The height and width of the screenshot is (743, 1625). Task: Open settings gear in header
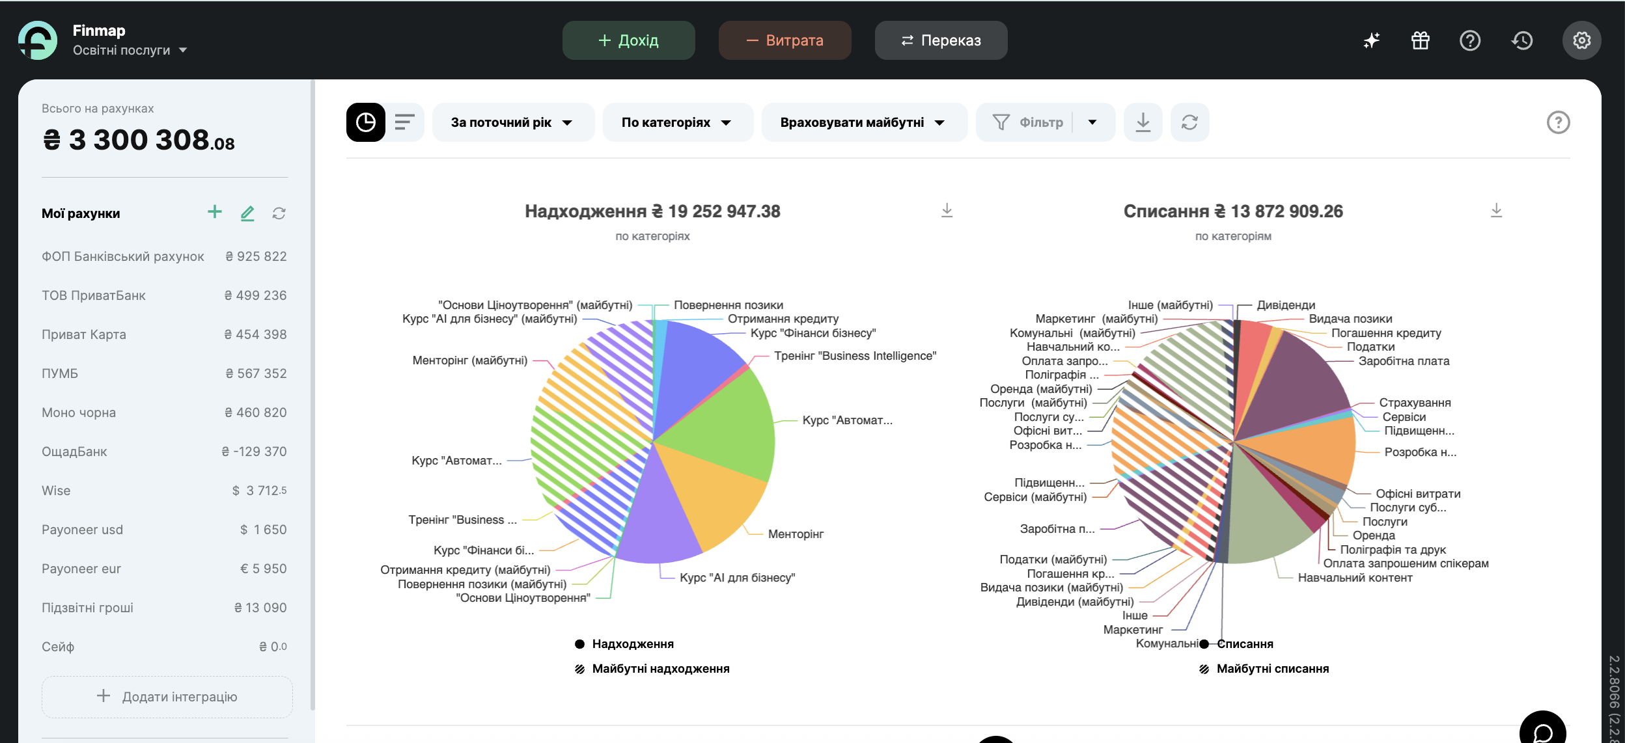point(1581,40)
